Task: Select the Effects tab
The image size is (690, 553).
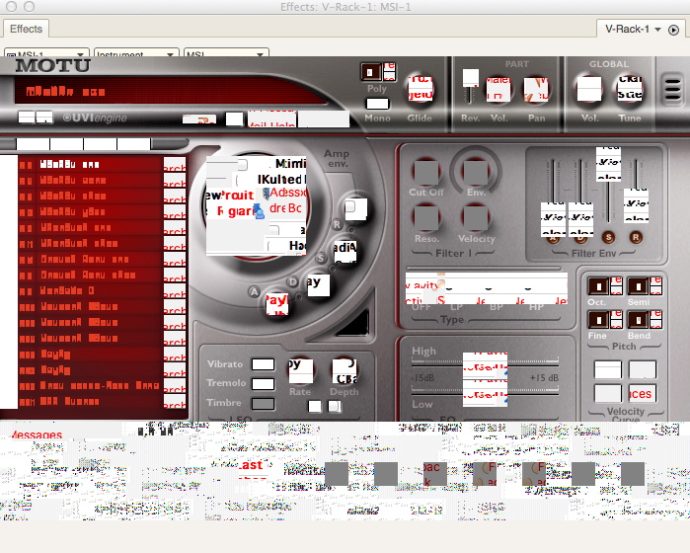Action: point(26,30)
